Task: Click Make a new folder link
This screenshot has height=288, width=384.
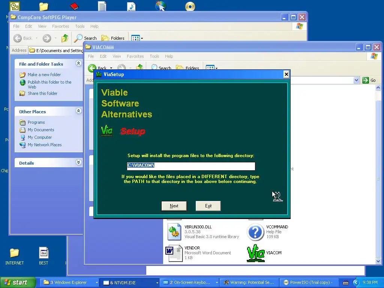Action: coord(44,75)
